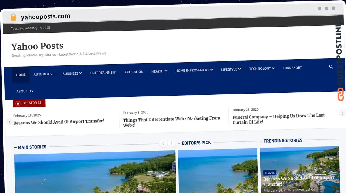Click the next arrow above Editor's Pick
Screen dimensions: 346x193
tap(172, 143)
